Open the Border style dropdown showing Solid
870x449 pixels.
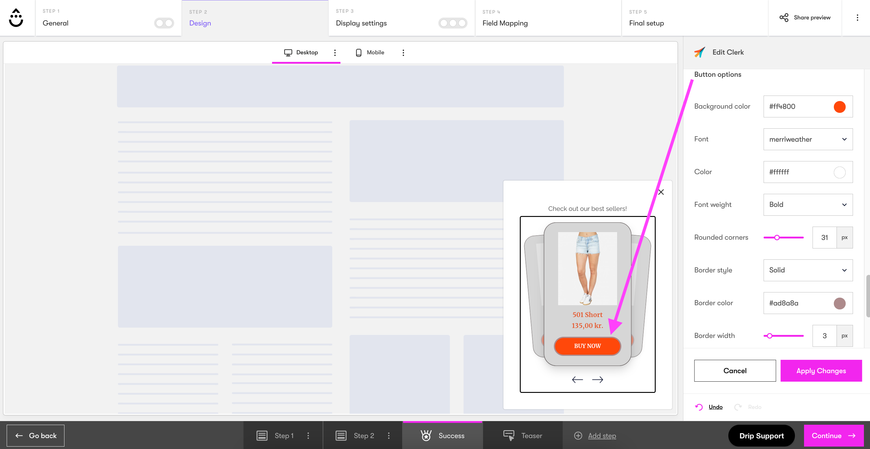coord(808,270)
